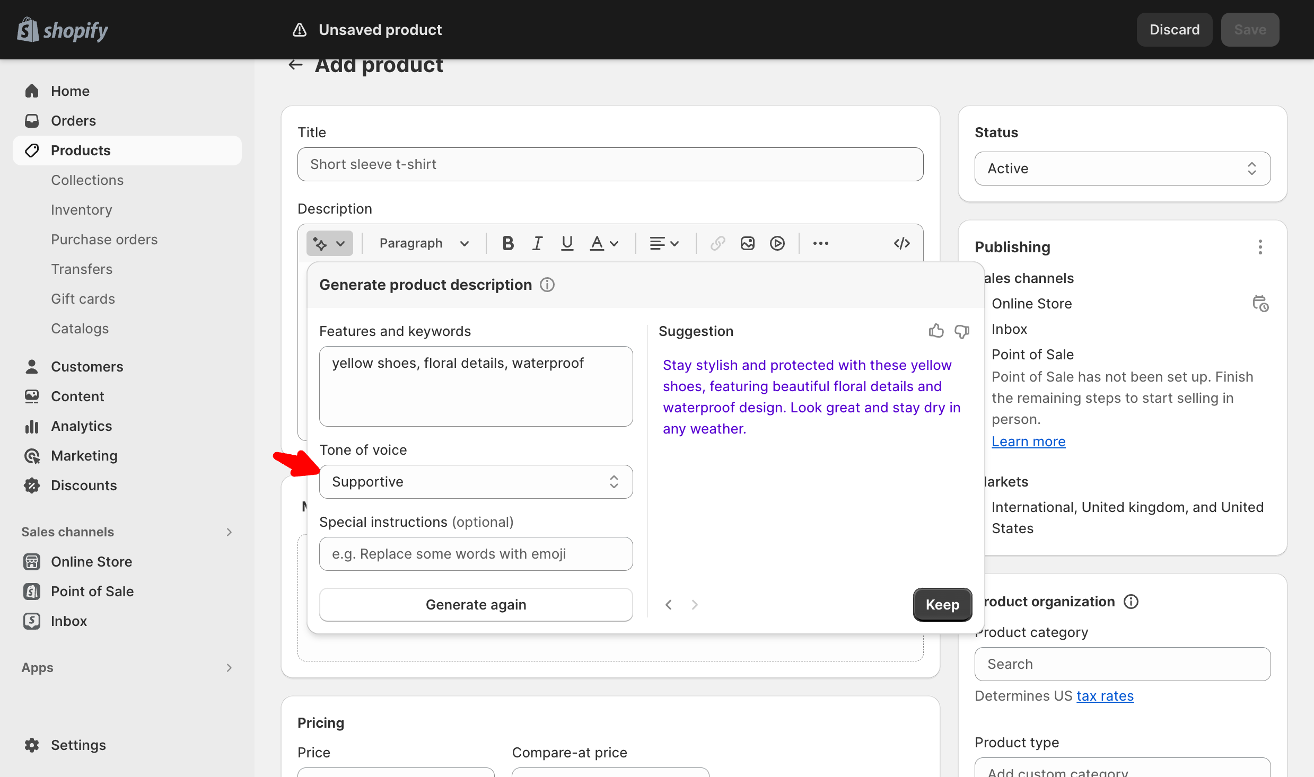Click the Keep button to save description
The image size is (1314, 777).
tap(942, 604)
